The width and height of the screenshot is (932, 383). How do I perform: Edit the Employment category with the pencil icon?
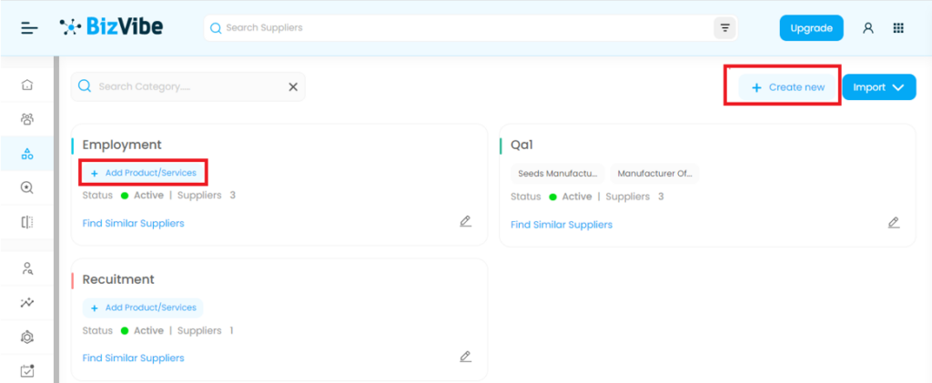point(465,221)
